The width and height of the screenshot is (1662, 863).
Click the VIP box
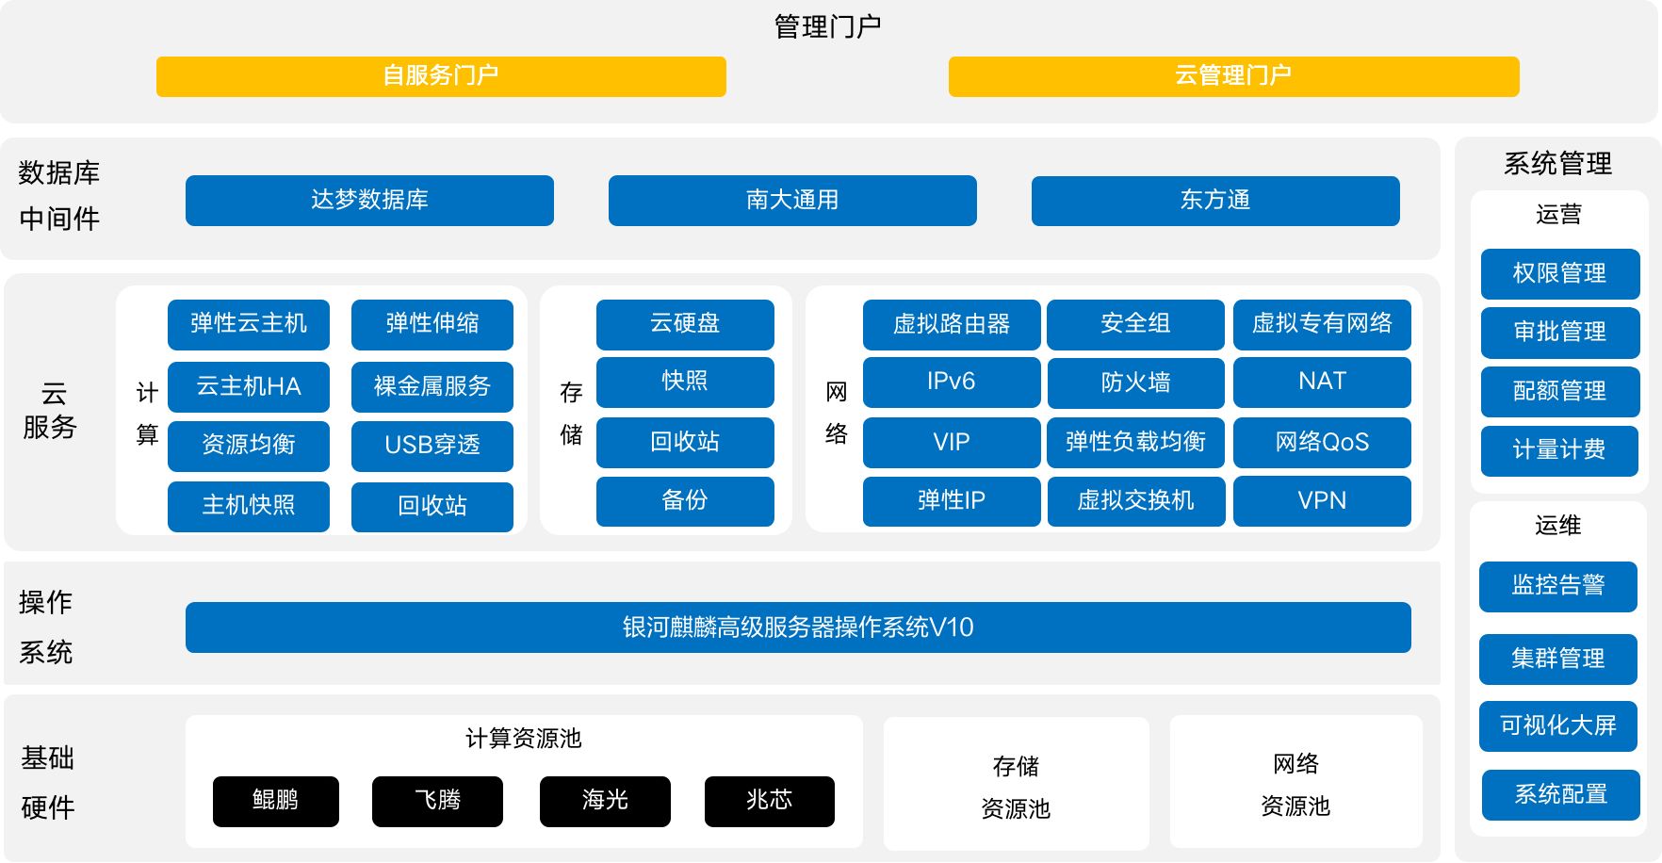pyautogui.click(x=952, y=442)
